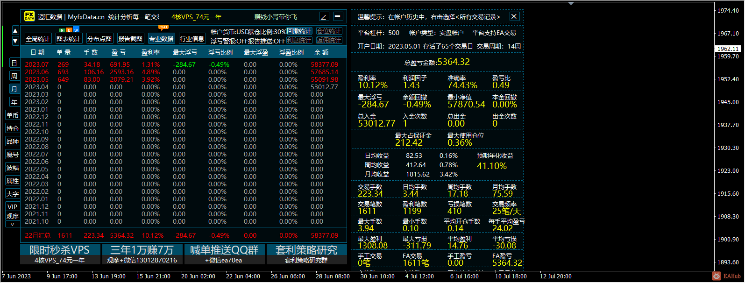Click the 回撤统计 drawdown statistics button

299,31
